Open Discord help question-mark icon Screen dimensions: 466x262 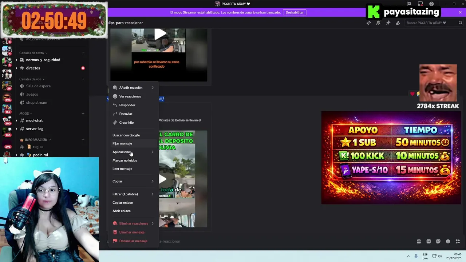point(431,4)
